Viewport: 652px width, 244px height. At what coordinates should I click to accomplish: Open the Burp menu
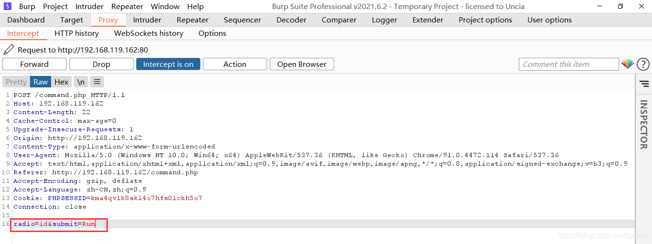[x=27, y=6]
